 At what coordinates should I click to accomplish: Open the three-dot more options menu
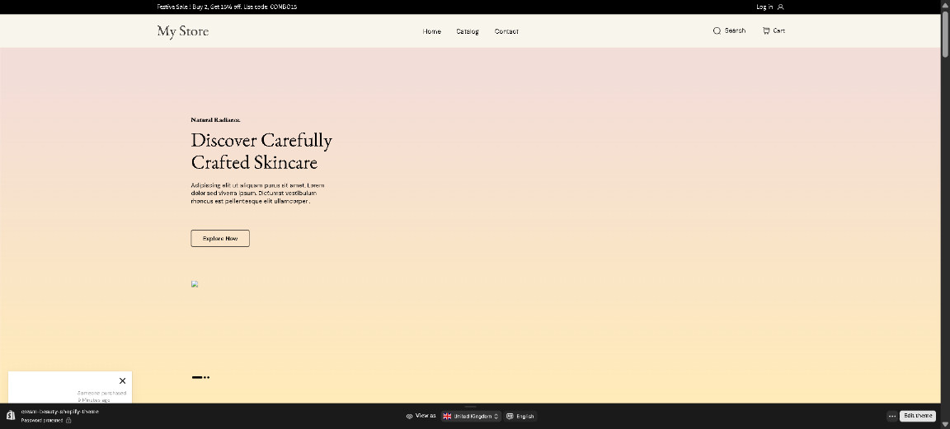[891, 416]
